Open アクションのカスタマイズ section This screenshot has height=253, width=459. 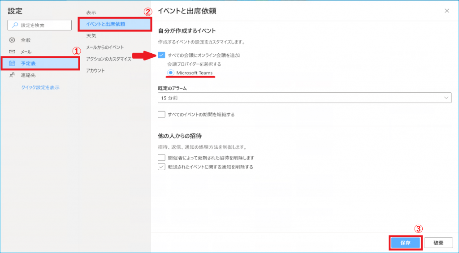coord(108,59)
